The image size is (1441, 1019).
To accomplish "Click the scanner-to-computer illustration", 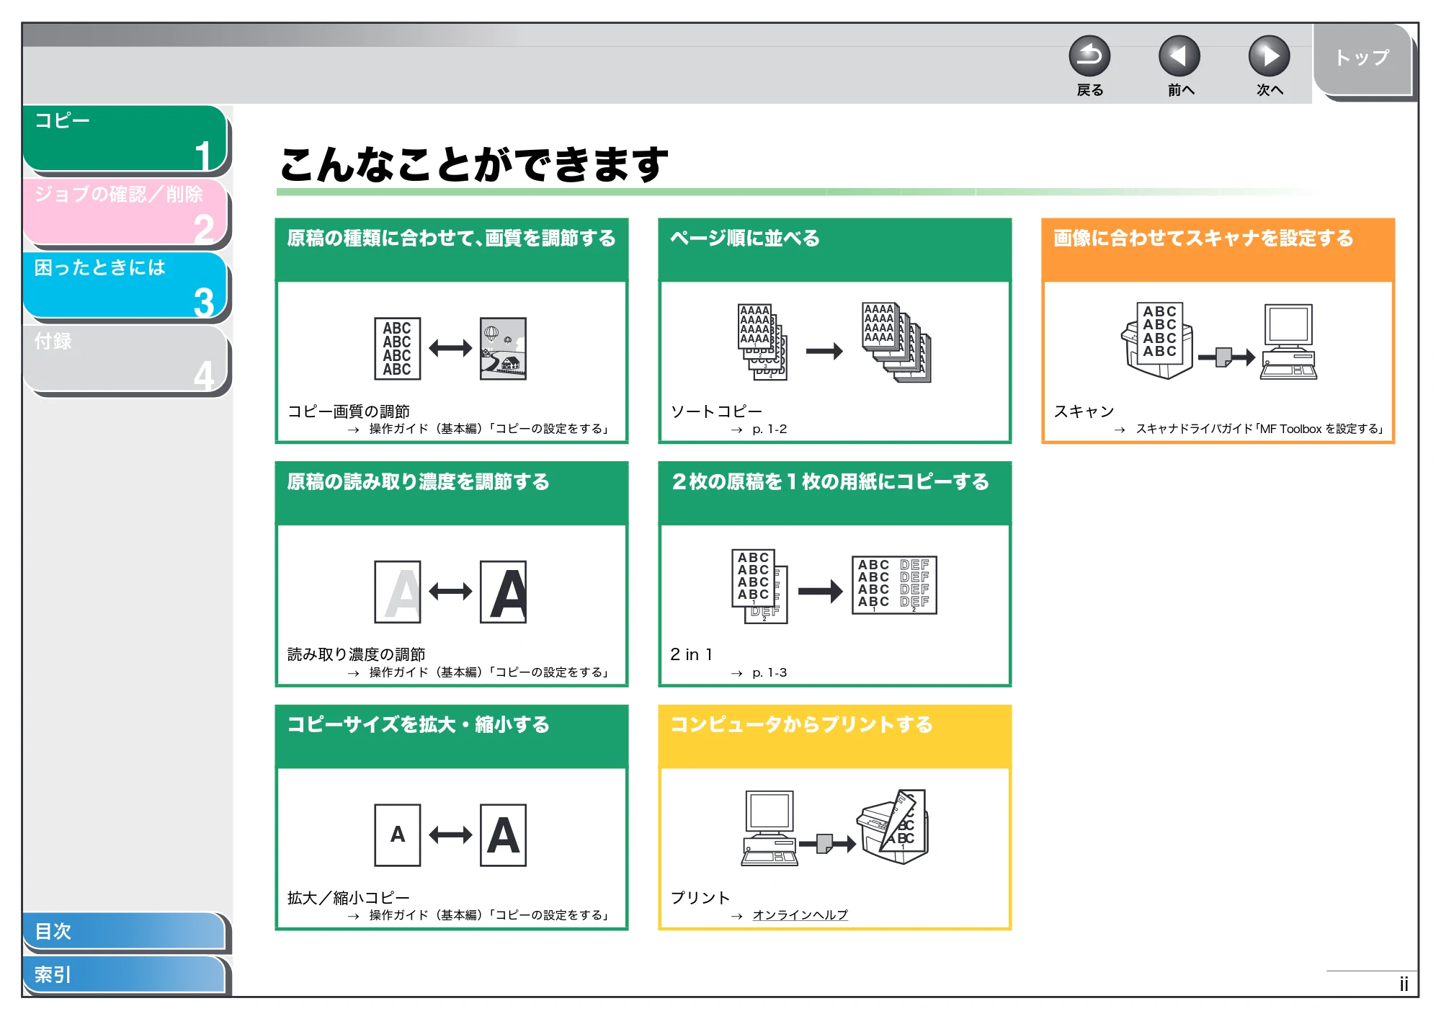I will point(1219,341).
